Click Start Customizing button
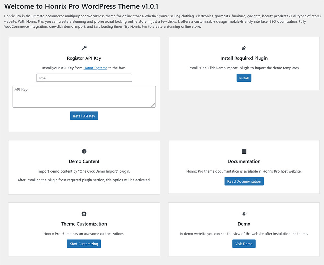324x265 pixels. (x=84, y=244)
